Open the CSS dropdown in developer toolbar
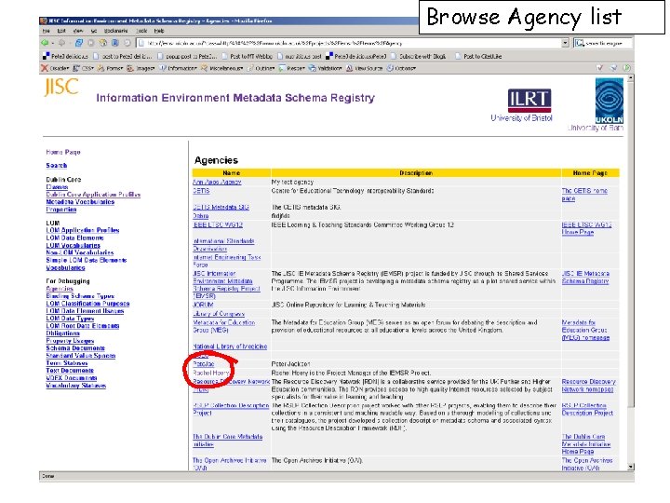 tap(84, 68)
